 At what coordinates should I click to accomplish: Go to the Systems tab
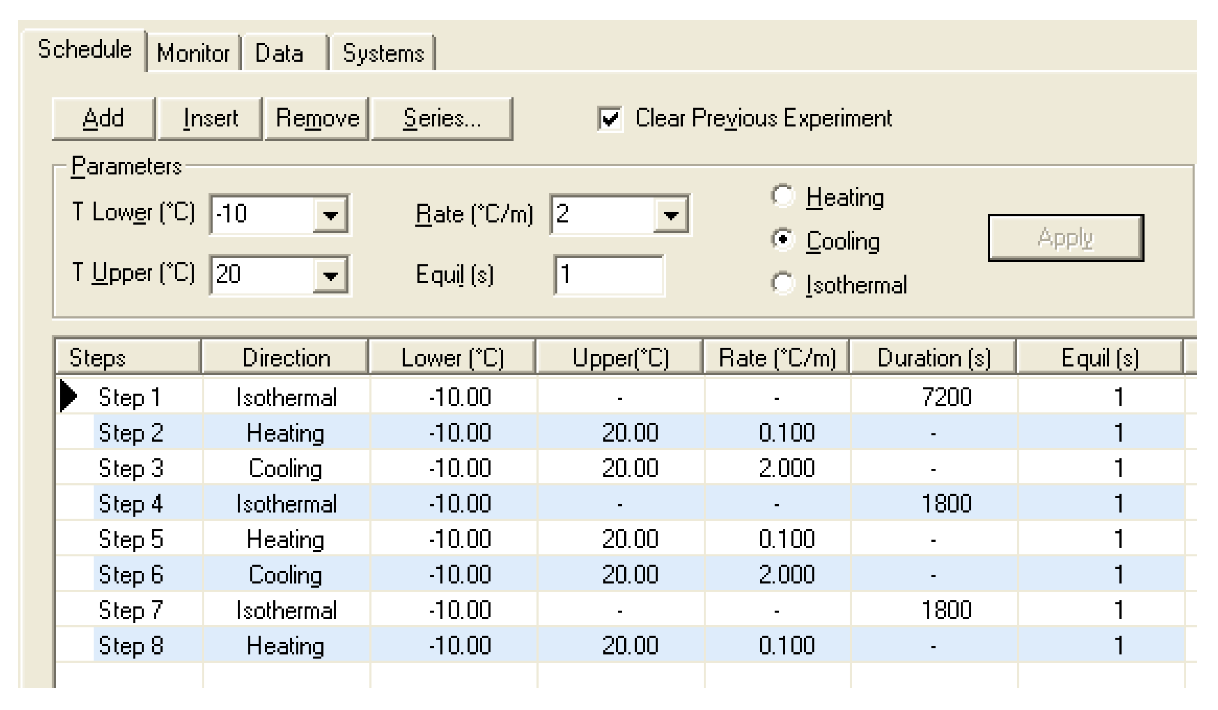[383, 53]
